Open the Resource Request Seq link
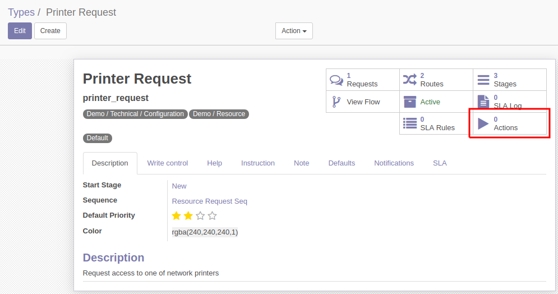558x294 pixels. tap(209, 201)
